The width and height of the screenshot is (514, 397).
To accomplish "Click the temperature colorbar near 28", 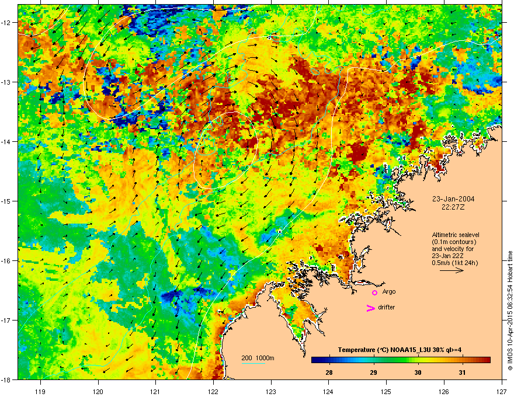I will point(329,360).
